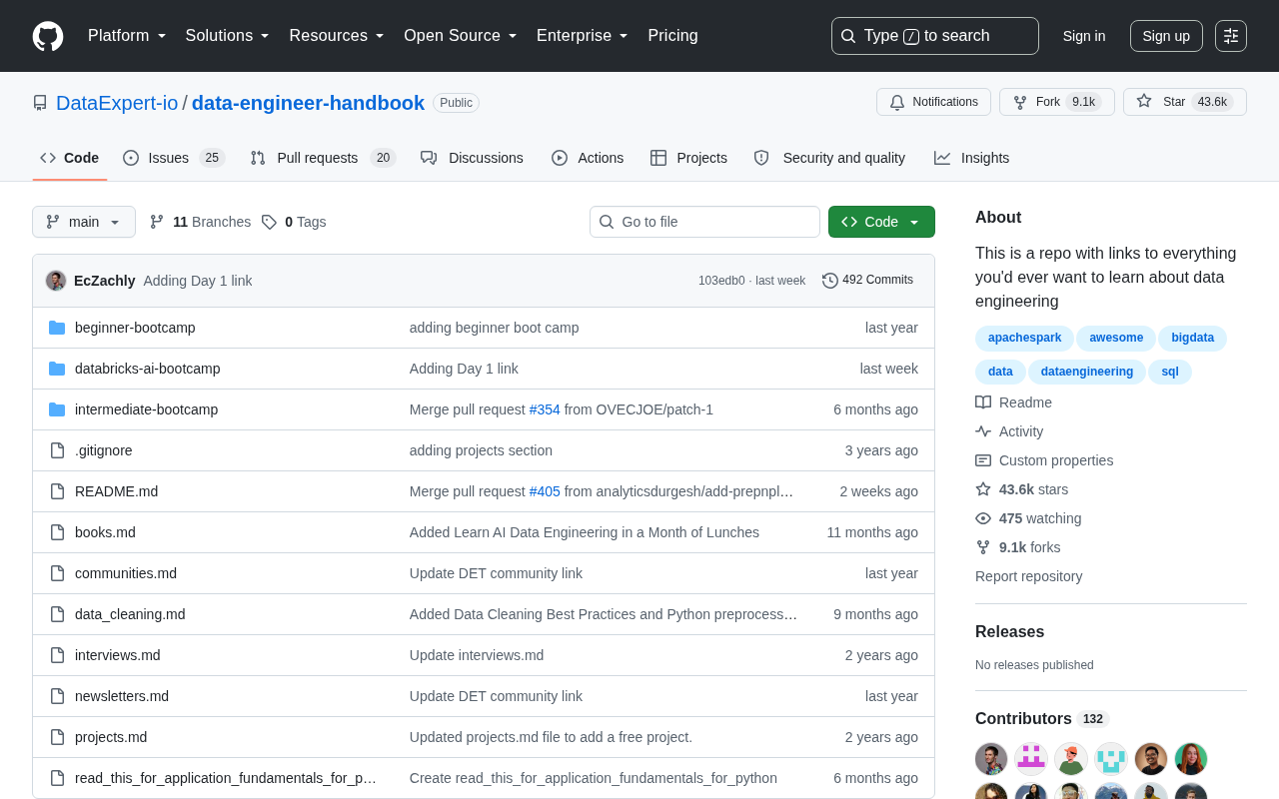Open the Pull requests tab

coord(323,158)
